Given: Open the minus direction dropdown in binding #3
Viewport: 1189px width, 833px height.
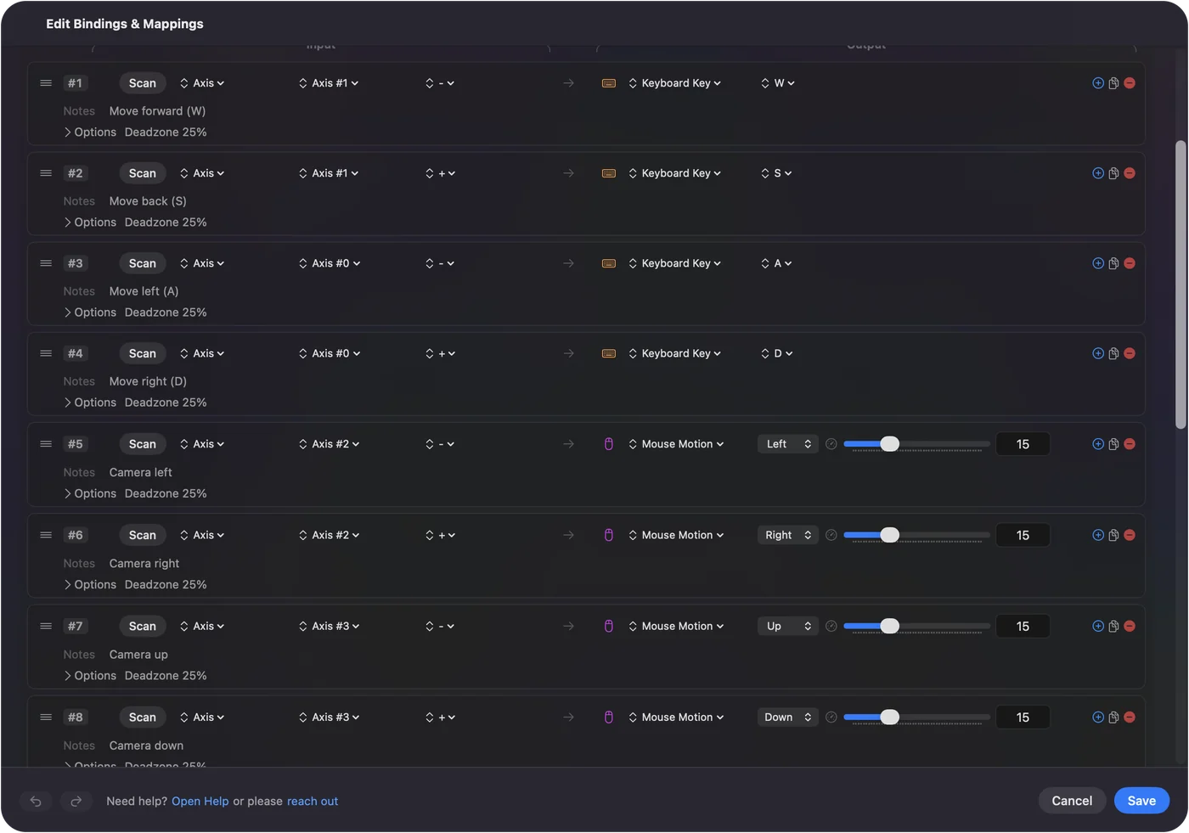Looking at the screenshot, I should pos(440,263).
